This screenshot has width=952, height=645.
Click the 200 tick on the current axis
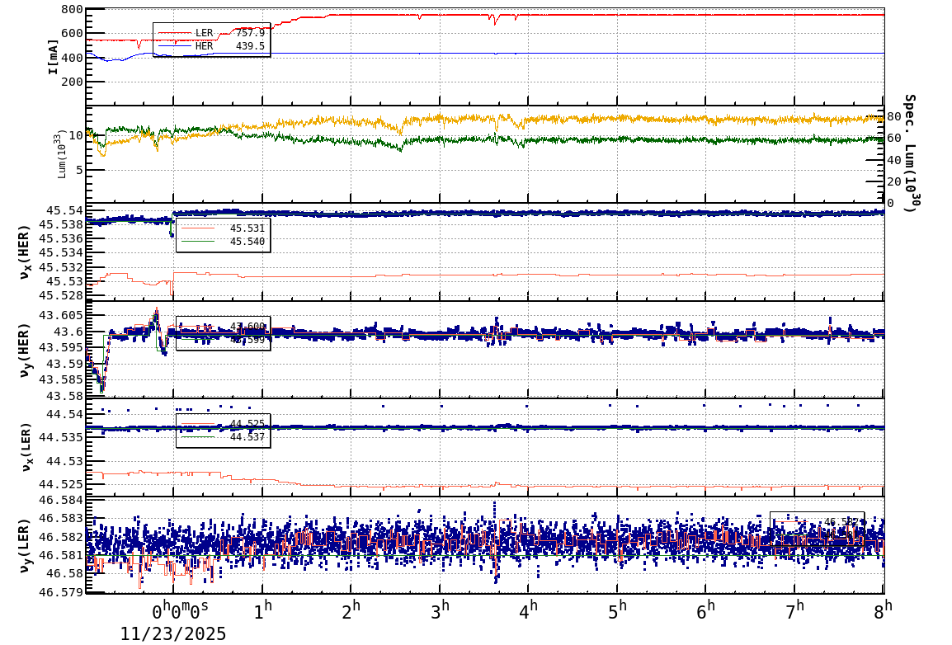point(72,82)
